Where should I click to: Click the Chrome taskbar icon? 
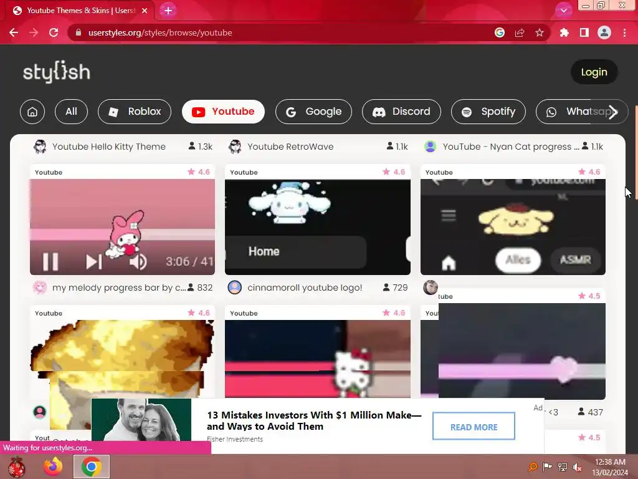point(92,467)
